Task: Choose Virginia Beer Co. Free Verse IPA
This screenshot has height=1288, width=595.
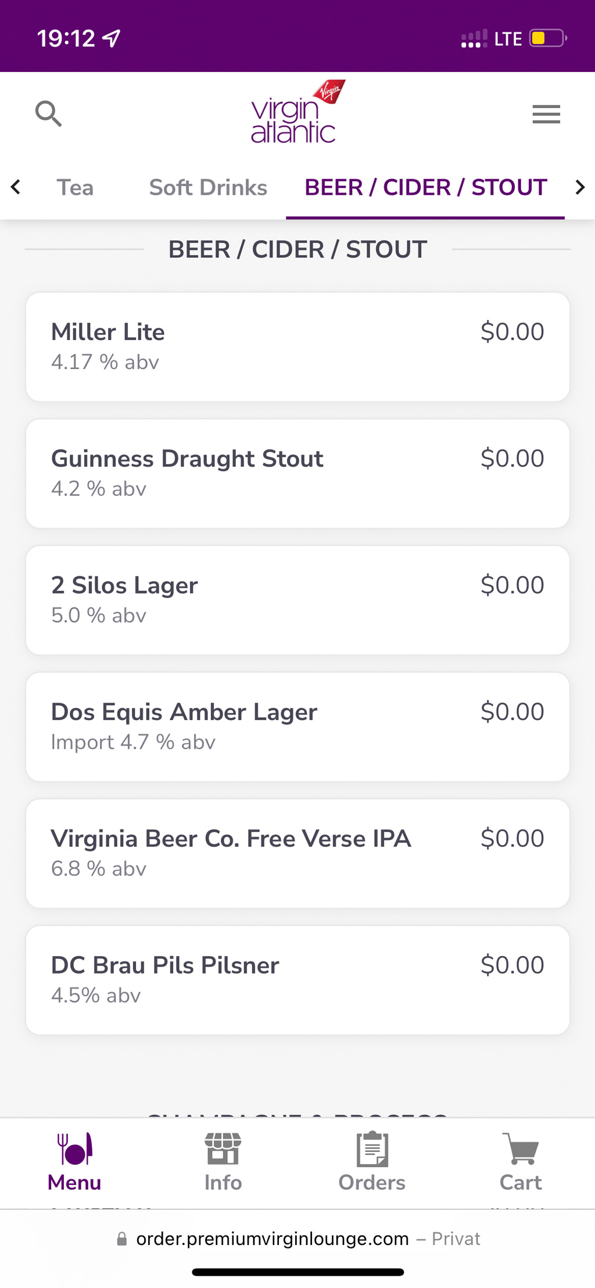Action: tap(297, 854)
